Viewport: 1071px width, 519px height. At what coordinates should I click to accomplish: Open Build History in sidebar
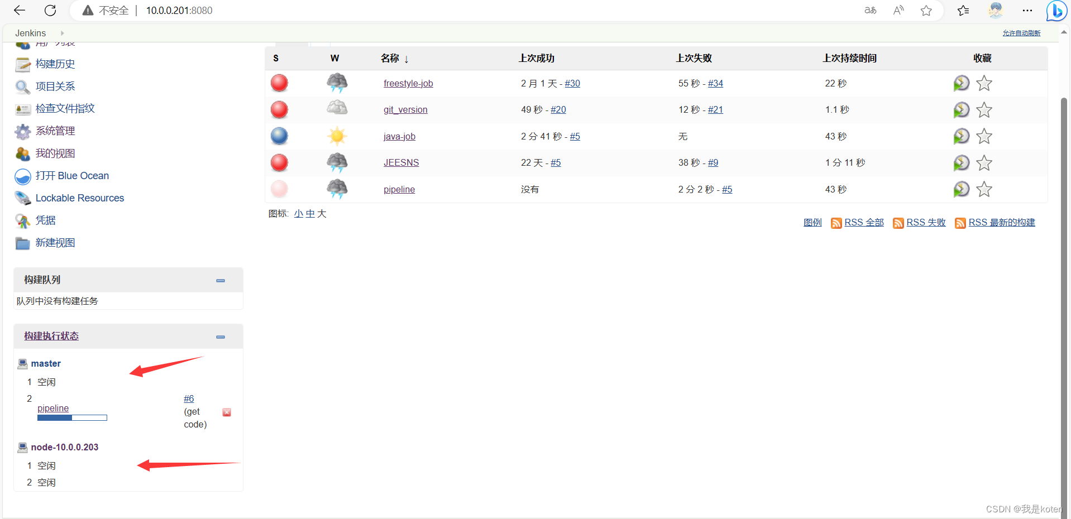[x=55, y=64]
